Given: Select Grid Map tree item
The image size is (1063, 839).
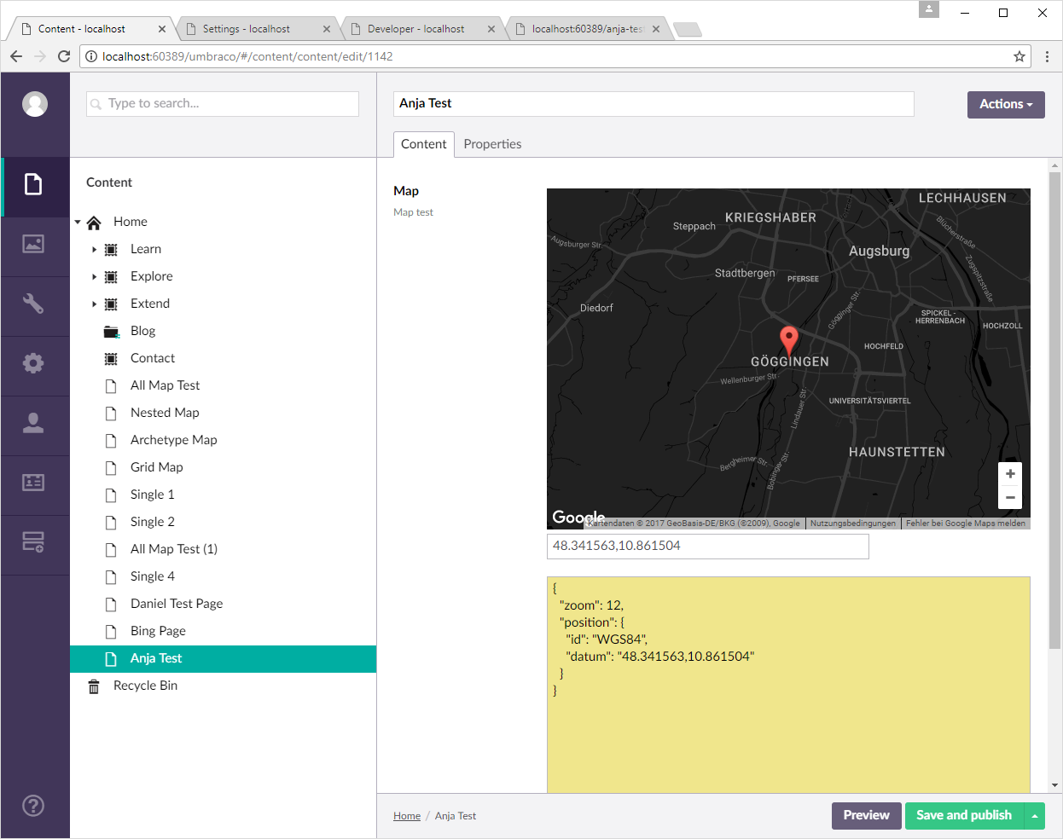Looking at the screenshot, I should click(156, 468).
